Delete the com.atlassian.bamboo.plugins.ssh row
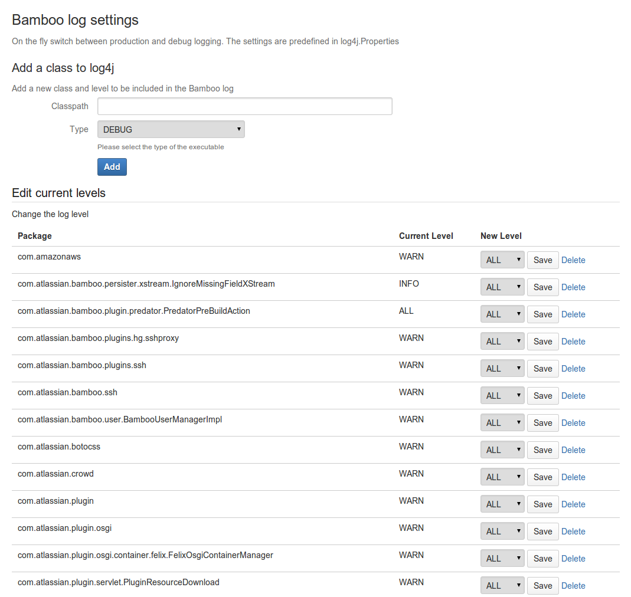The image size is (631, 597). [x=573, y=369]
